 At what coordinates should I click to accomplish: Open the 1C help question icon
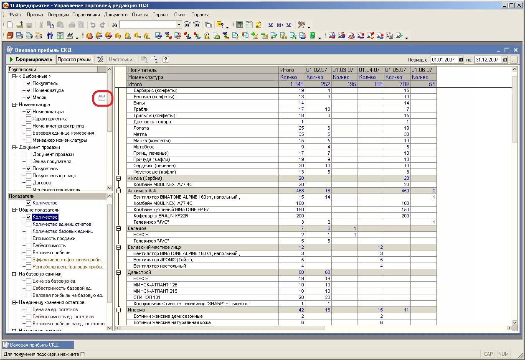pos(220,25)
